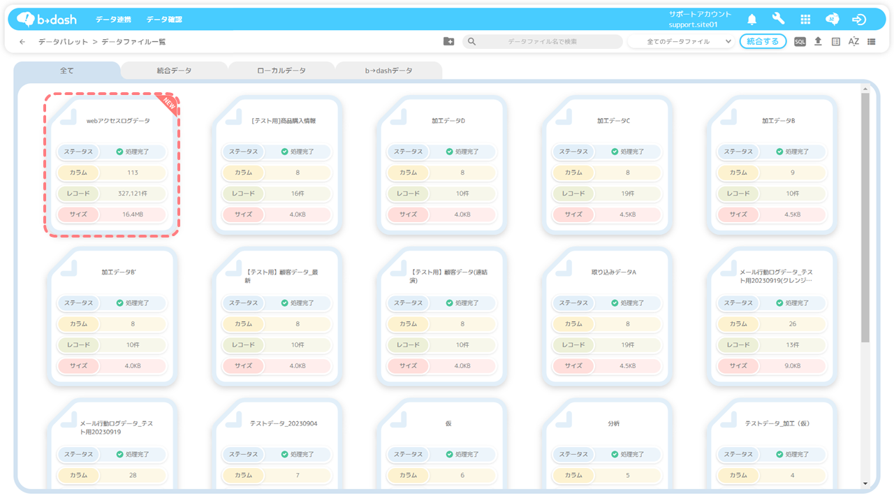Open the 仮 file card
The height and width of the screenshot is (503, 894).
click(442, 444)
